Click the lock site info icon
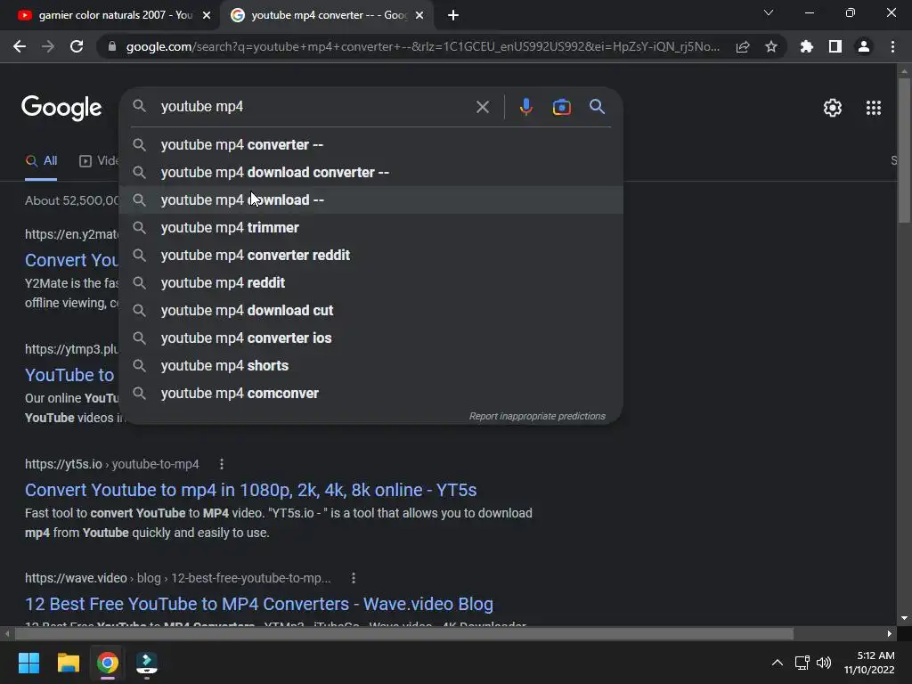Viewport: 912px width, 684px height. coord(112,46)
